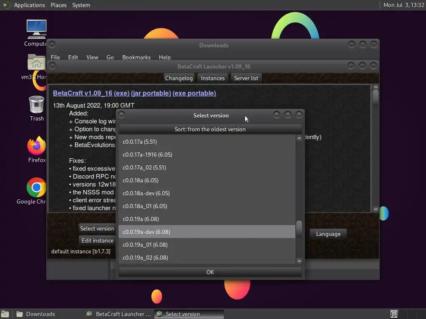Open window menu of Downloads window
Image resolution: width=426 pixels, height=319 pixels.
52,44
